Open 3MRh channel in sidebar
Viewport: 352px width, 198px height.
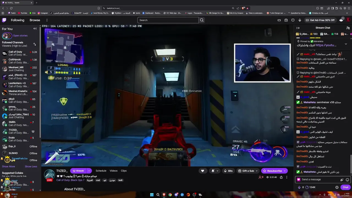[20, 124]
